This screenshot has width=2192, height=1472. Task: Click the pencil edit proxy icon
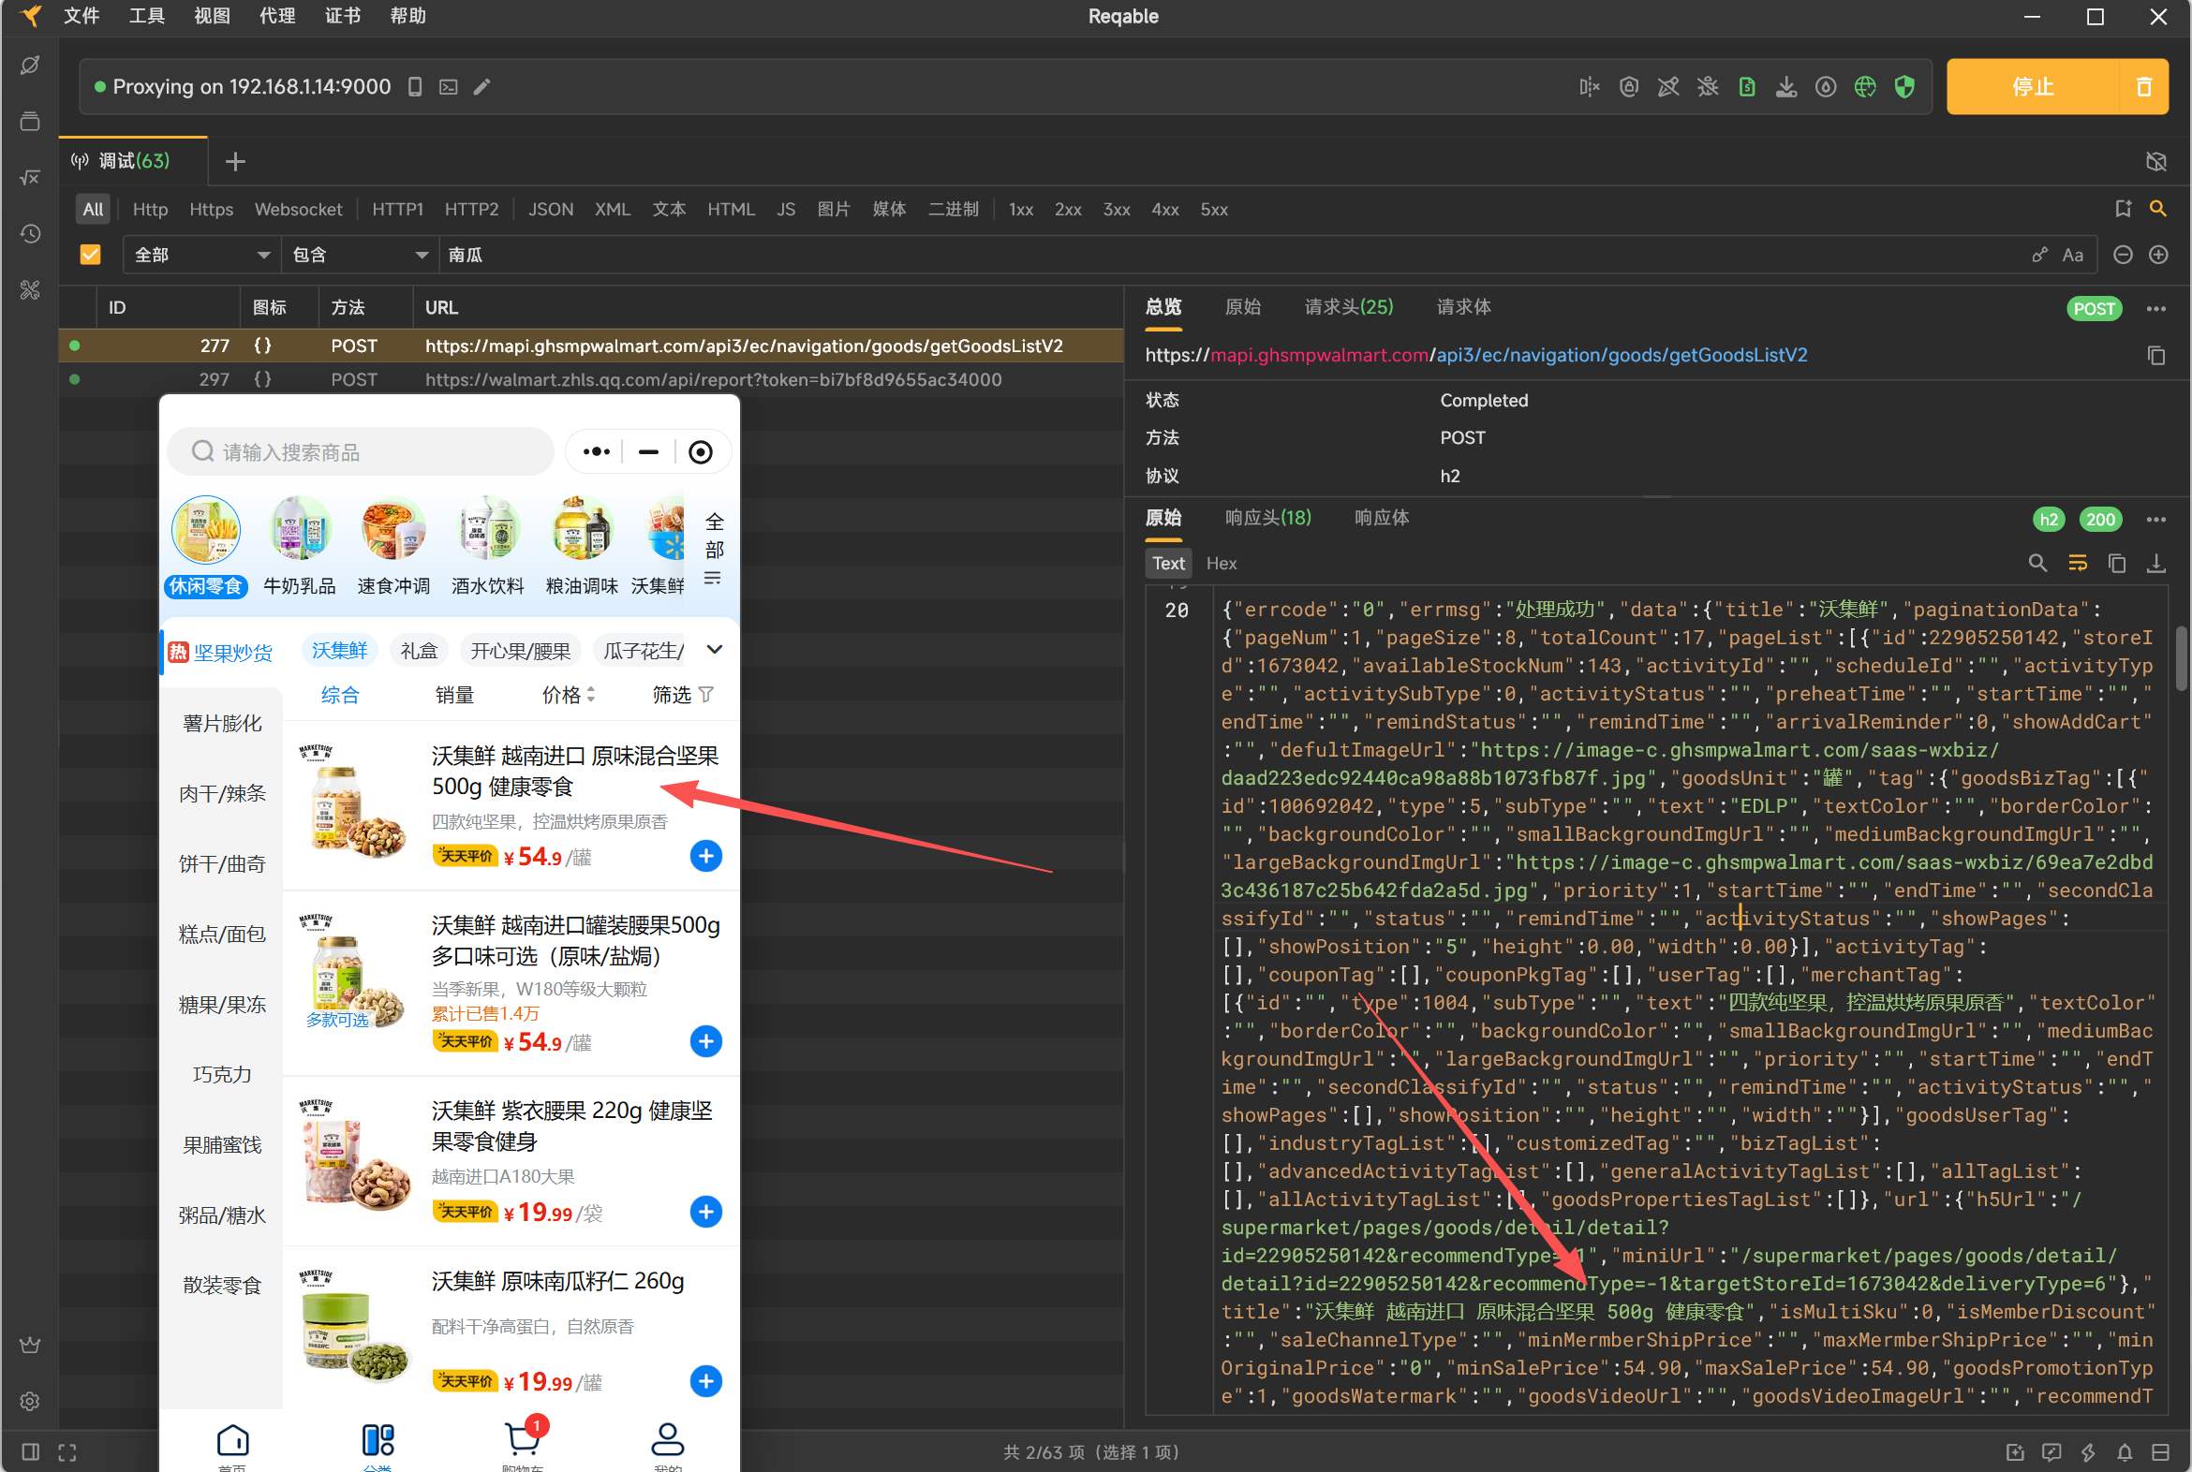[x=481, y=87]
